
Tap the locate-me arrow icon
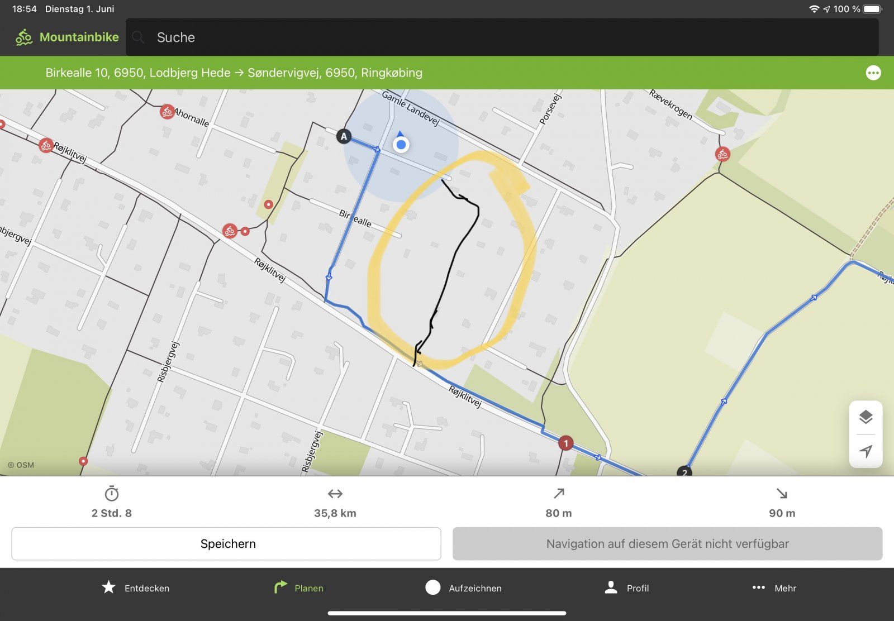(866, 451)
